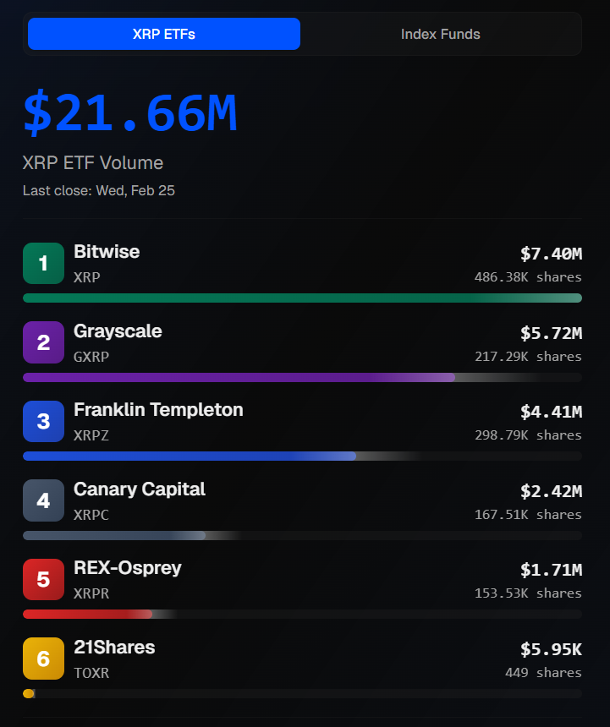Click the XRP ticker under Bitwise
The height and width of the screenshot is (727, 610).
point(87,277)
